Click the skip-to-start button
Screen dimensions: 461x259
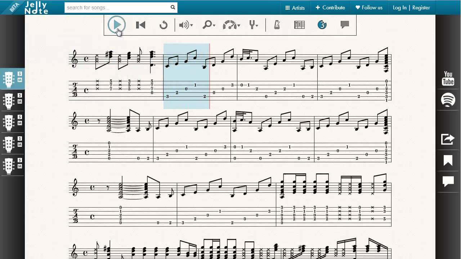(140, 25)
